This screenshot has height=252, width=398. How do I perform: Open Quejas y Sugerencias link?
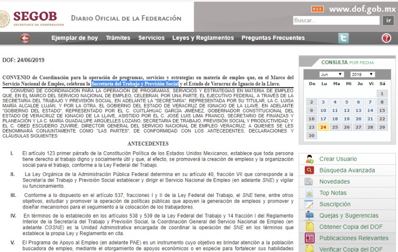[349, 215]
